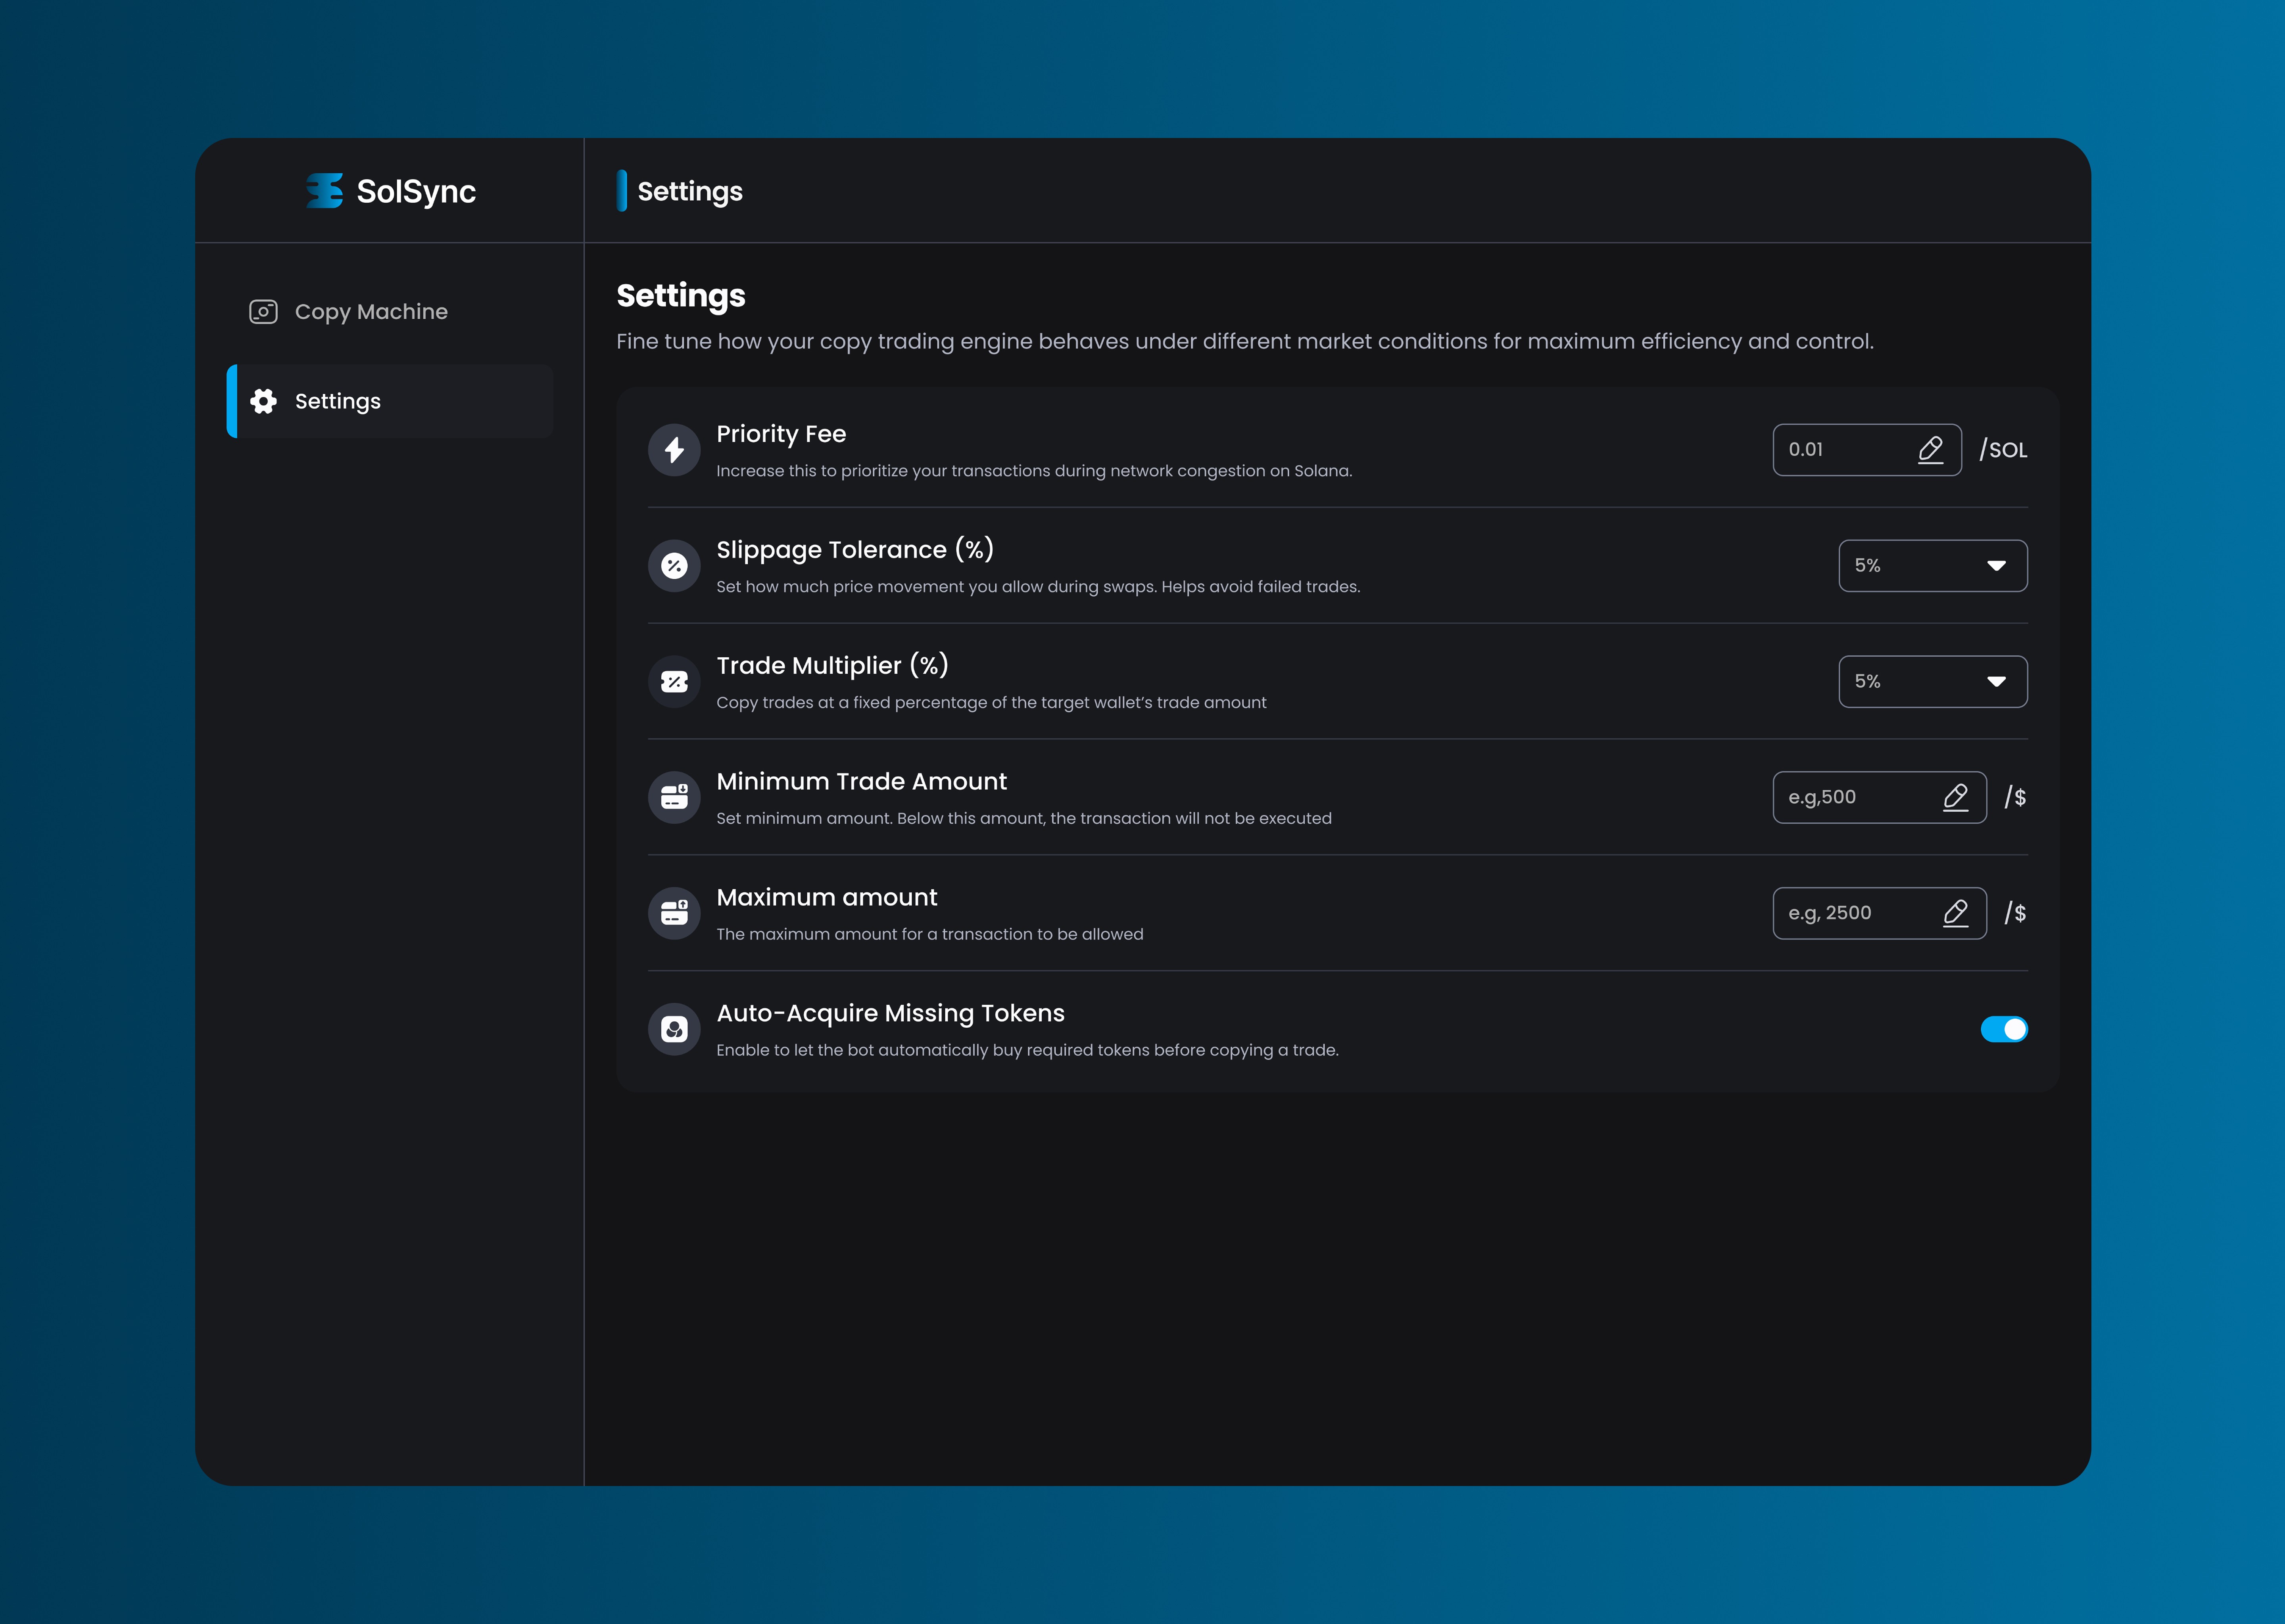Open the Slippage Tolerance 5% dropdown

1933,566
